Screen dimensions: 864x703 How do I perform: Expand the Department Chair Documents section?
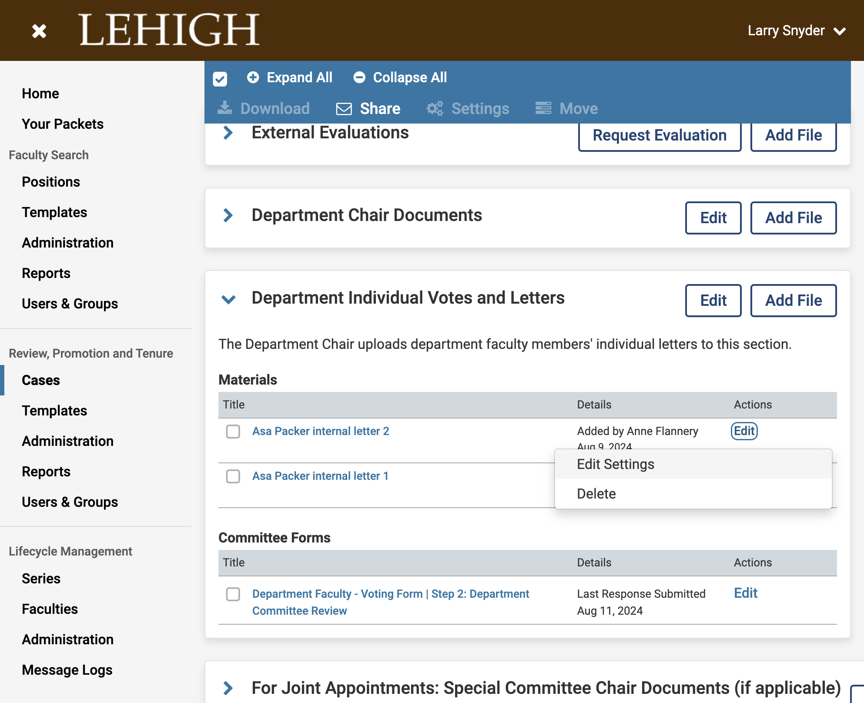[228, 215]
